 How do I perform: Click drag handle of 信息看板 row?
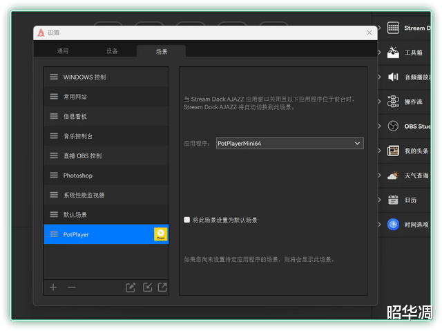tap(54, 116)
